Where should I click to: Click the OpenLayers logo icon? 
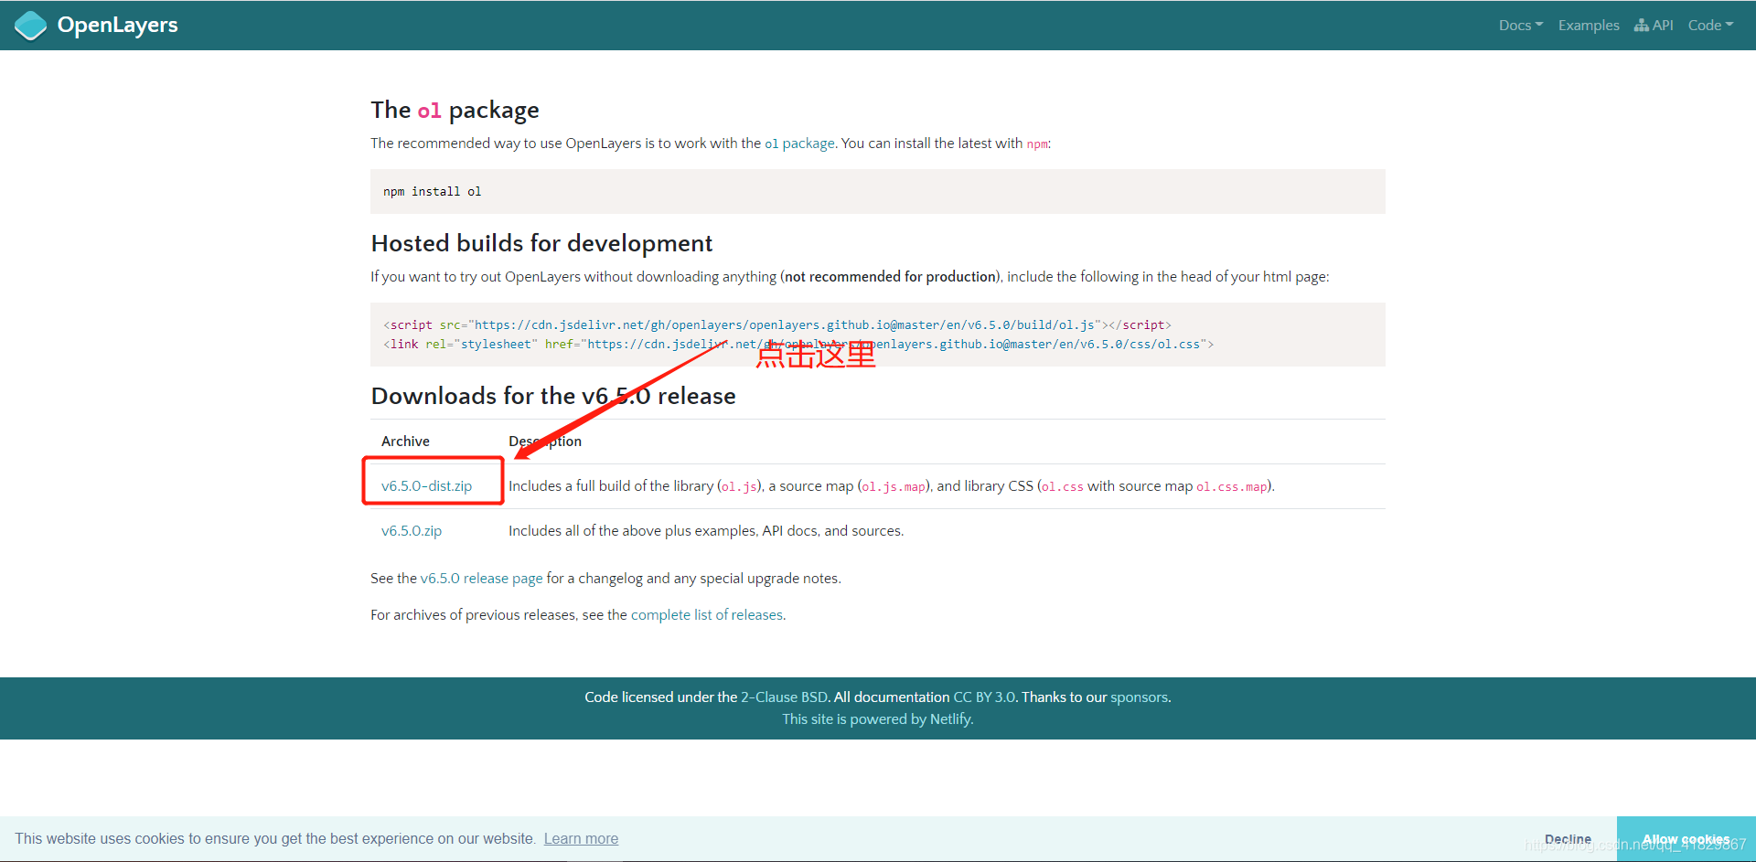tap(31, 26)
